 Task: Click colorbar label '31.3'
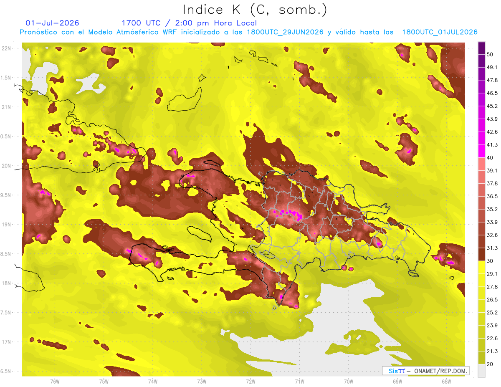click(x=492, y=248)
